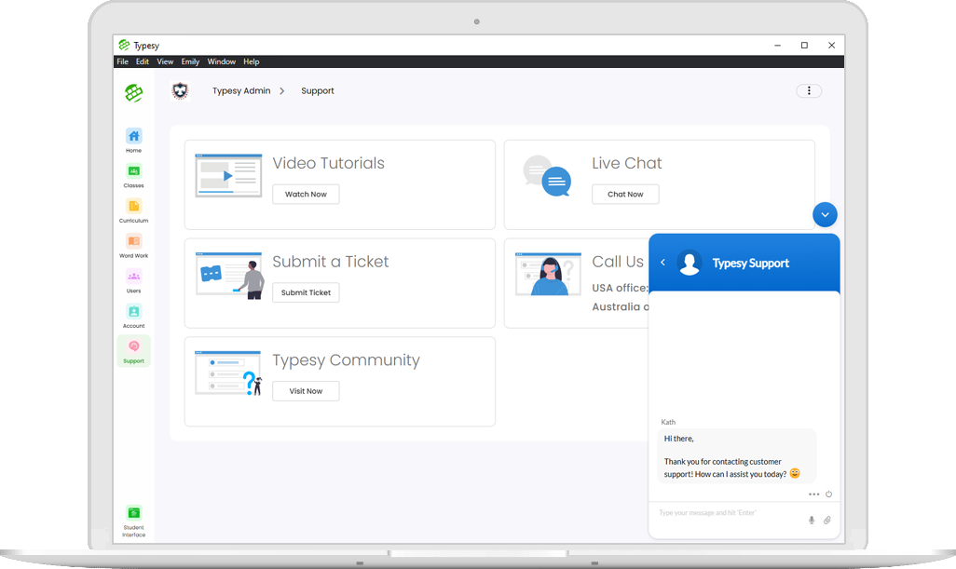This screenshot has height=569, width=956.
Task: Open Account settings in sidebar
Action: pyautogui.click(x=133, y=316)
